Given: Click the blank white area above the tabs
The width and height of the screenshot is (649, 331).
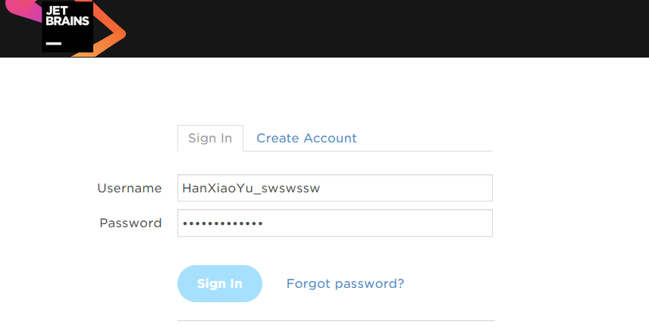Looking at the screenshot, I should coord(334,91).
